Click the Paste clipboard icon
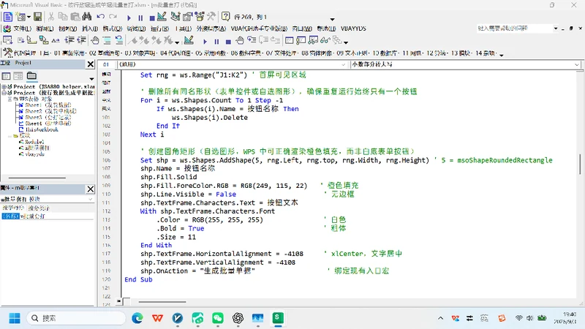Viewport: 585px width, 329px height. tap(75, 17)
